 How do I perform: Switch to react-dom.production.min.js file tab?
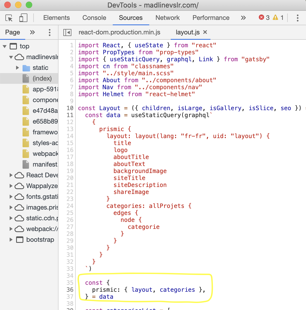119,32
